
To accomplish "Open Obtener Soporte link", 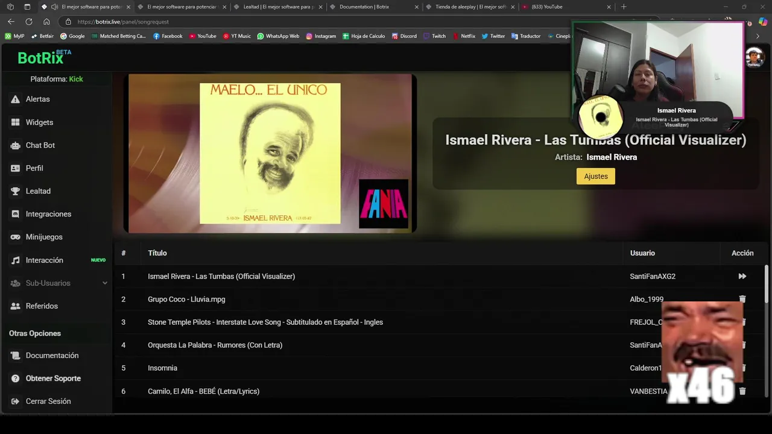I will pos(53,379).
